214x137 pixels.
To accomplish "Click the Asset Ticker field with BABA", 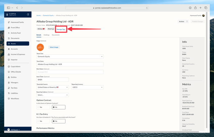I will pos(53,80).
